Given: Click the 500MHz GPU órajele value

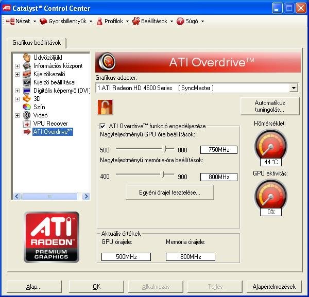Looking at the screenshot, I should [x=126, y=257].
